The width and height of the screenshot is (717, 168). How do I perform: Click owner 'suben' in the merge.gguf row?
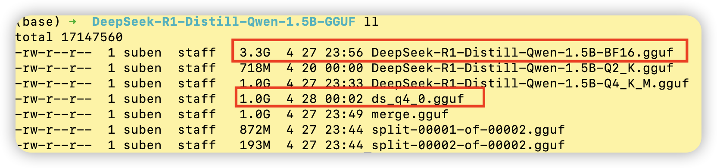pos(143,114)
